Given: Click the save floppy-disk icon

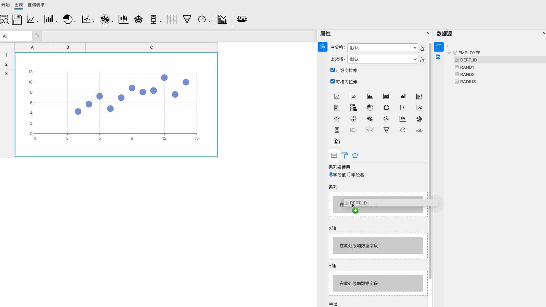Looking at the screenshot, I should (x=17, y=20).
